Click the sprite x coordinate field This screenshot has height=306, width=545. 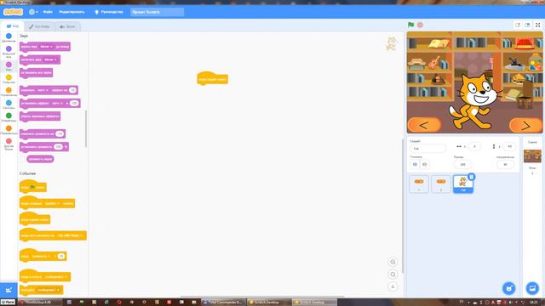click(x=474, y=146)
